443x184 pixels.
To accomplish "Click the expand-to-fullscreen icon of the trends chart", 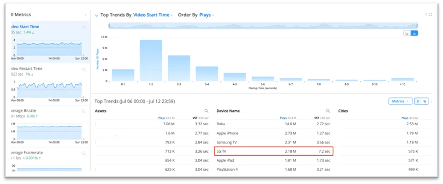I will (x=430, y=15).
